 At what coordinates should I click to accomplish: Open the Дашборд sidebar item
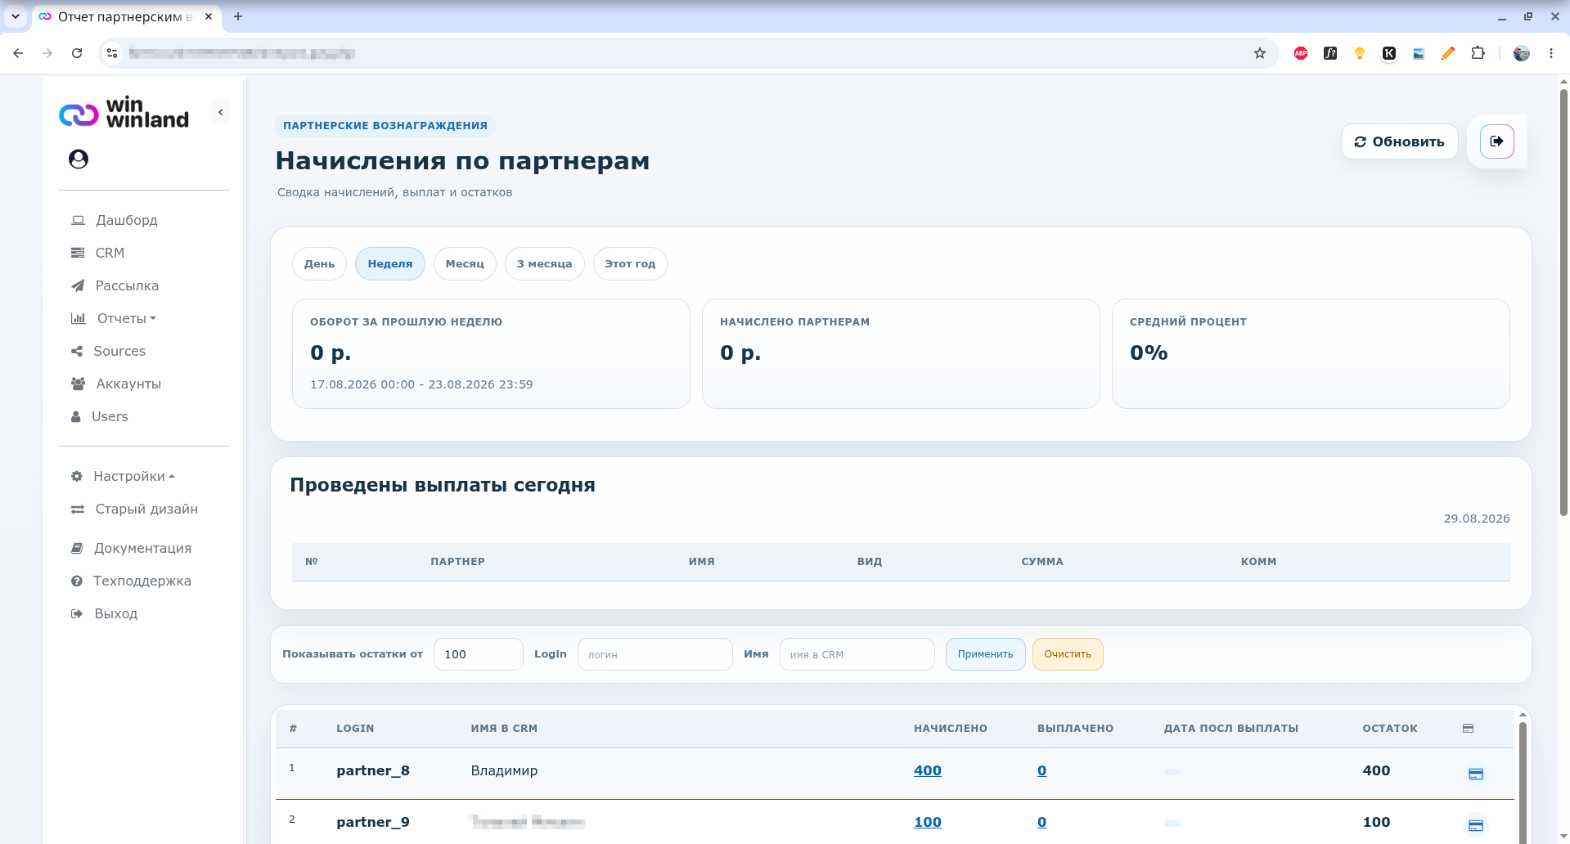click(126, 220)
